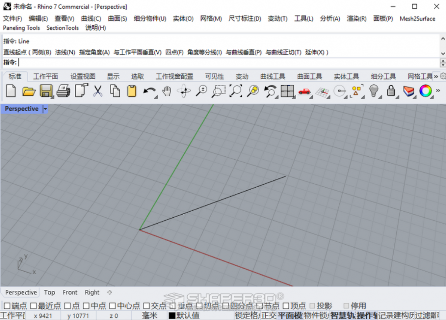The image size is (446, 320).
Task: Click the light bulb Hide objects icon
Action: (374, 91)
